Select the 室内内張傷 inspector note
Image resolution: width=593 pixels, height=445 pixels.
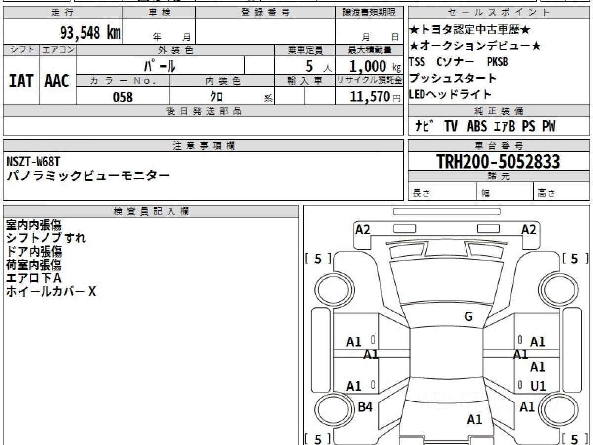[34, 224]
